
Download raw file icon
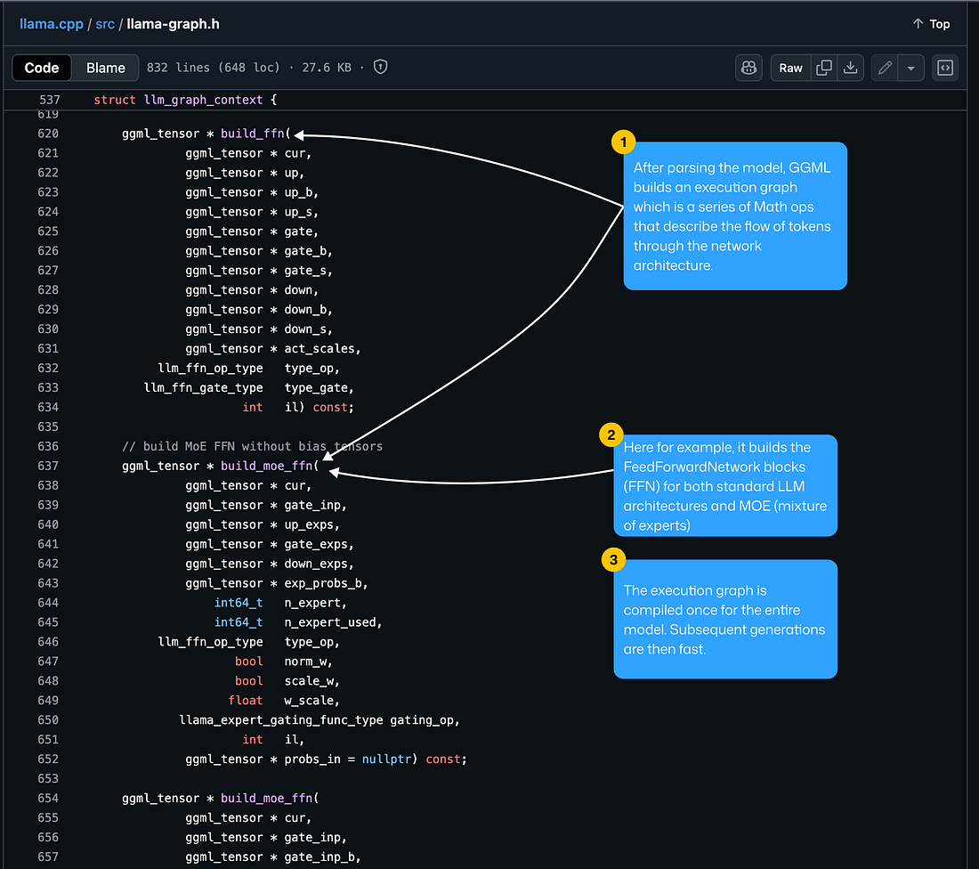tap(850, 68)
